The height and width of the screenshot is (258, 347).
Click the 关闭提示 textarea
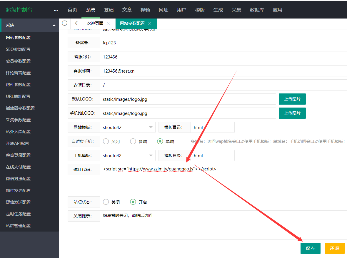[223, 225]
